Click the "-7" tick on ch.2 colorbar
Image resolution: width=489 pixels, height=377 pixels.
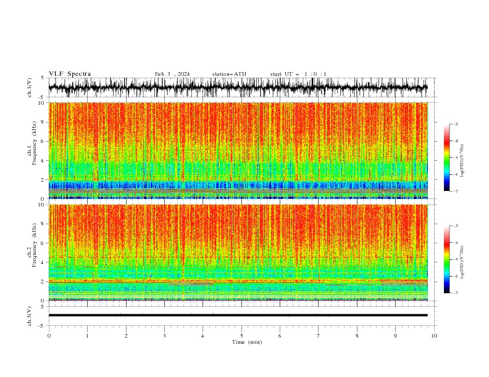(x=456, y=293)
